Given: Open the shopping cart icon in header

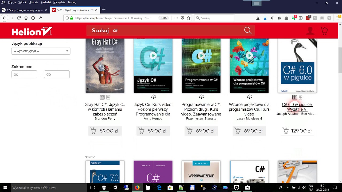Looking at the screenshot, I should point(324,31).
